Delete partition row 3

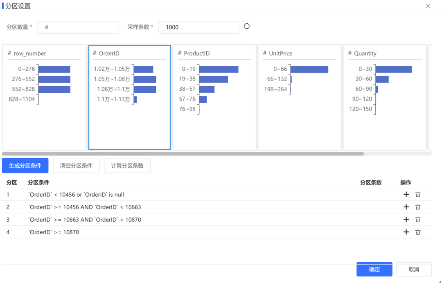(418, 219)
